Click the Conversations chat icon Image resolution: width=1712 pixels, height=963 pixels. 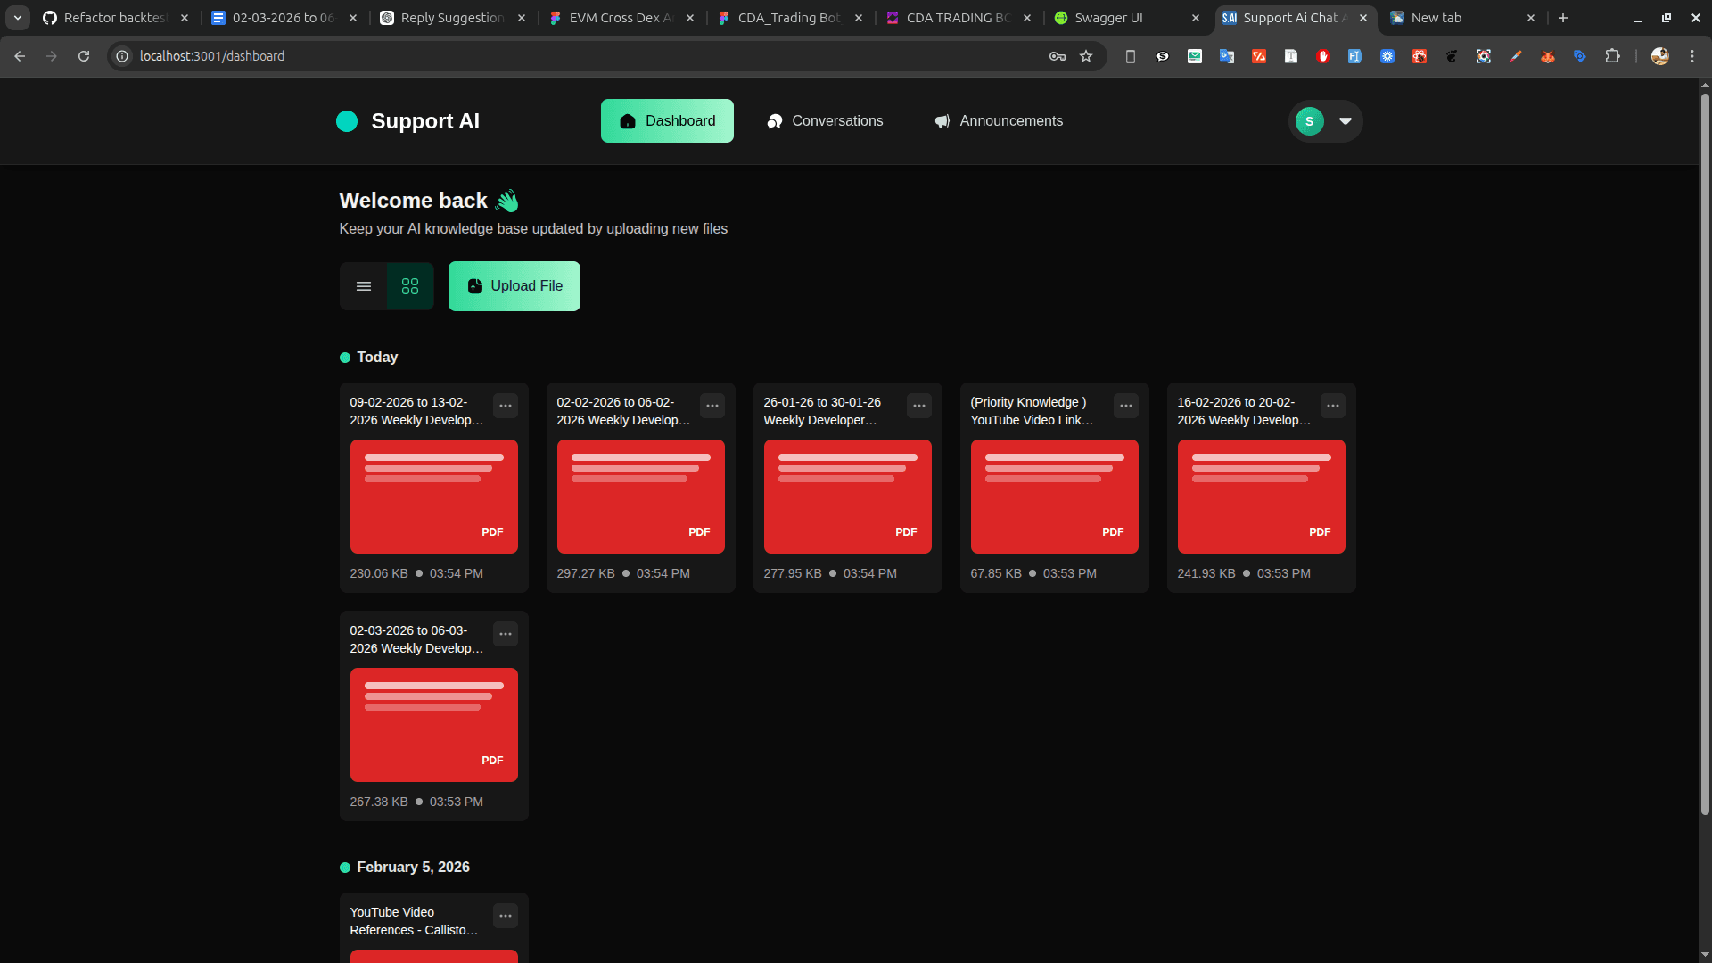coord(774,120)
